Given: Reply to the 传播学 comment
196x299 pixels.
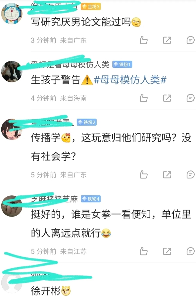Looking at the screenshot, I should point(190,175).
